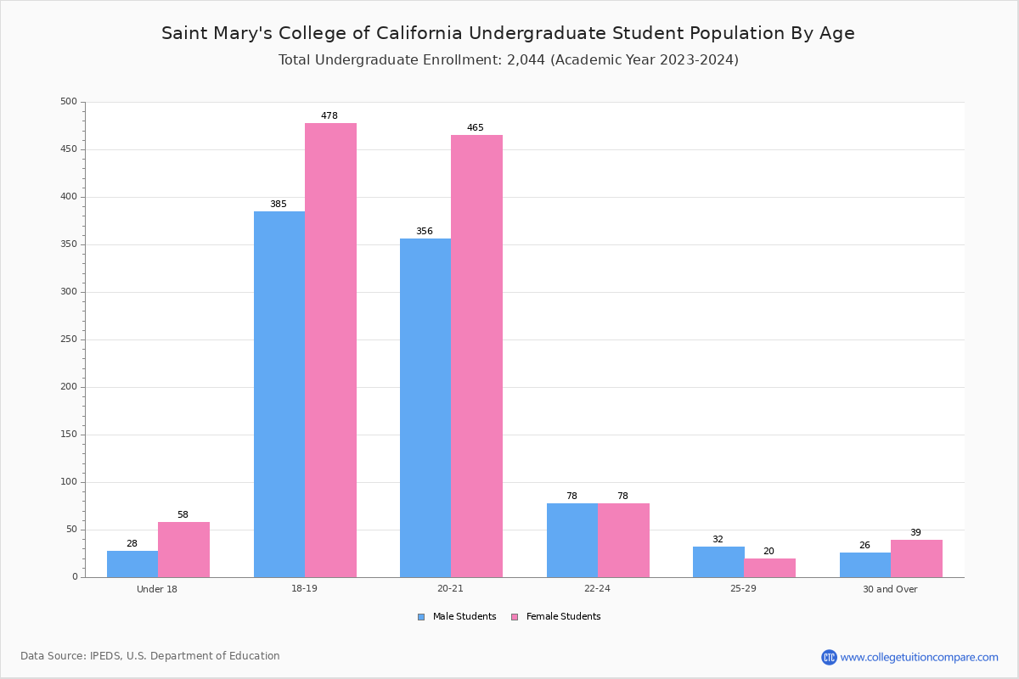
Task: Click the chart title about Saint Mary's College
Action: pyautogui.click(x=508, y=34)
